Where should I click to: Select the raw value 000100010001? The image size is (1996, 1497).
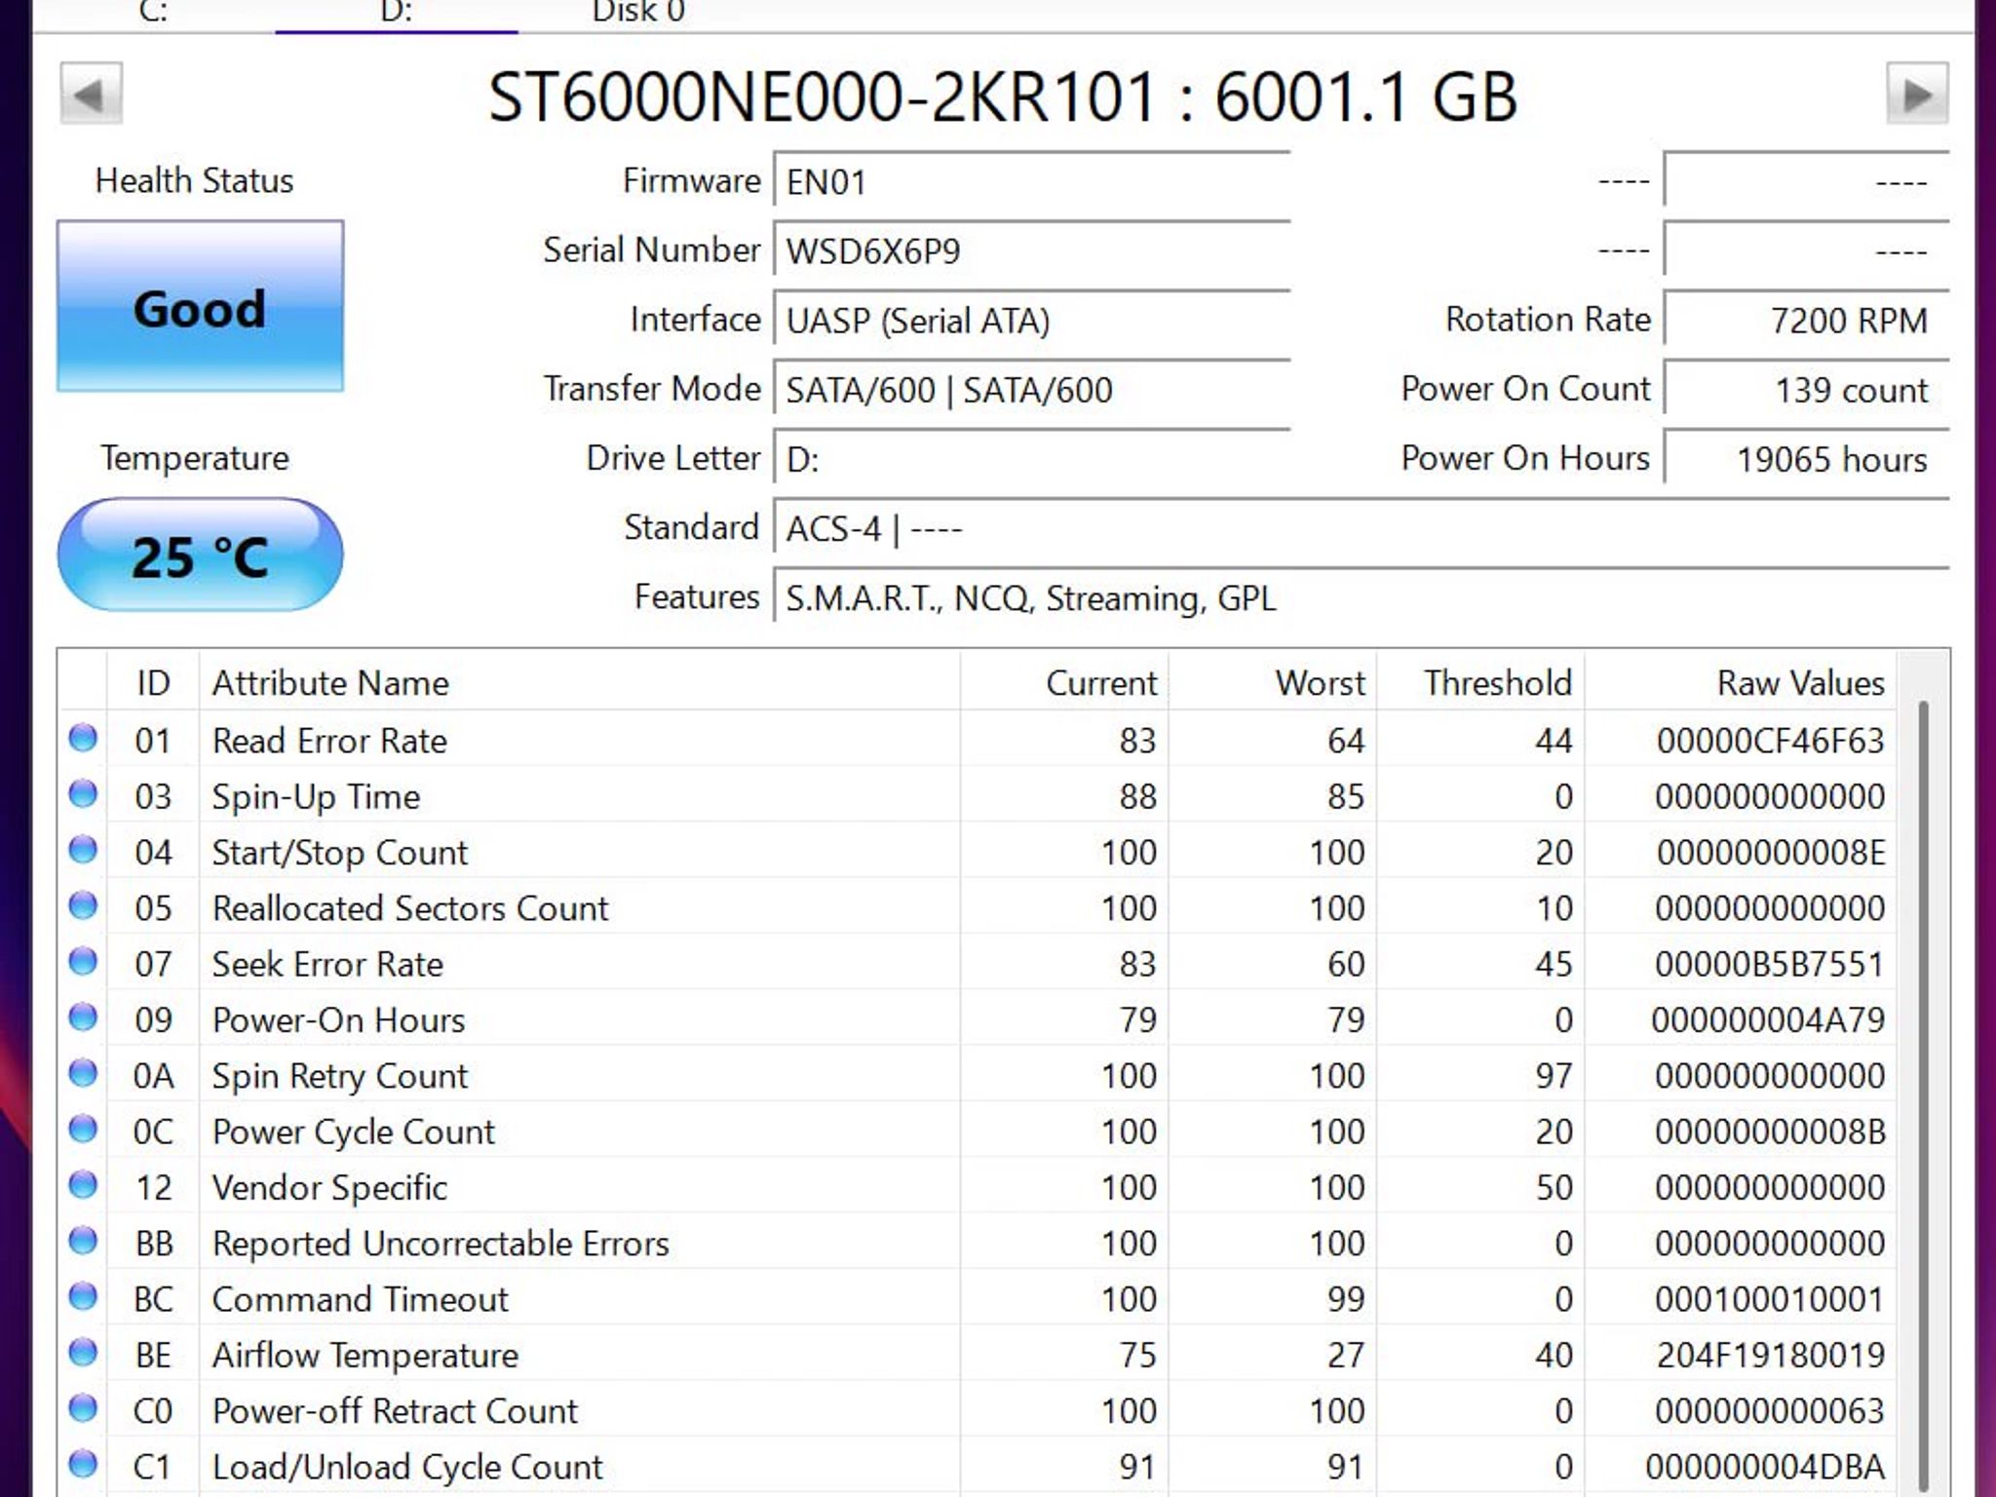tap(1770, 1299)
